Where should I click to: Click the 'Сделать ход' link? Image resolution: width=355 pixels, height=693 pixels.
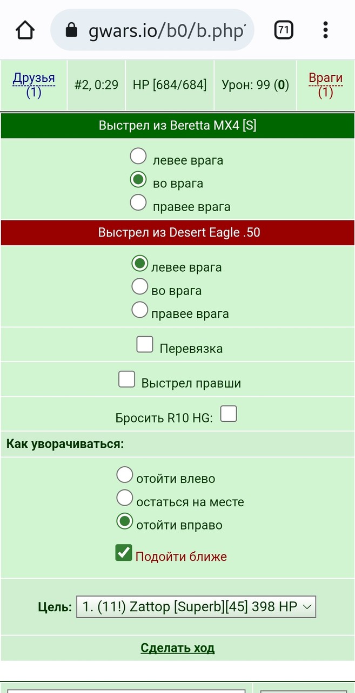pyautogui.click(x=177, y=648)
